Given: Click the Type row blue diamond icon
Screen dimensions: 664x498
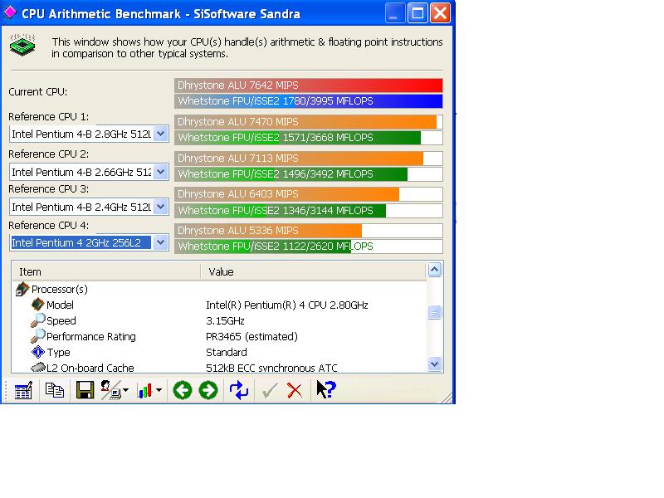Looking at the screenshot, I should coord(37,352).
